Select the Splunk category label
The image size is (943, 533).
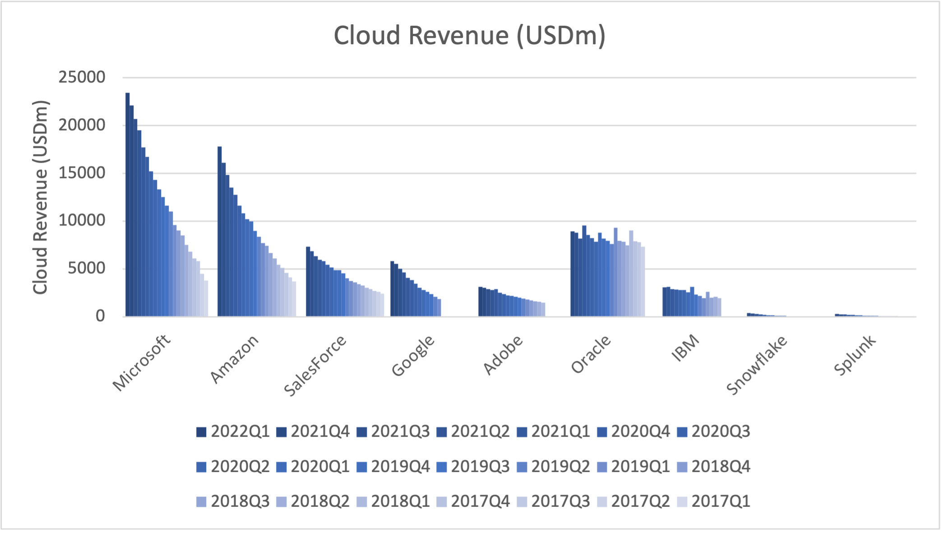(x=854, y=355)
